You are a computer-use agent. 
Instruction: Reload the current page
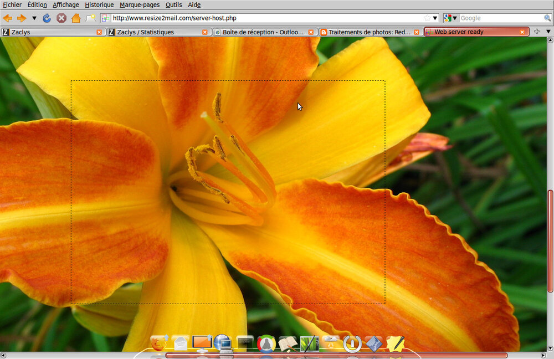pos(47,18)
